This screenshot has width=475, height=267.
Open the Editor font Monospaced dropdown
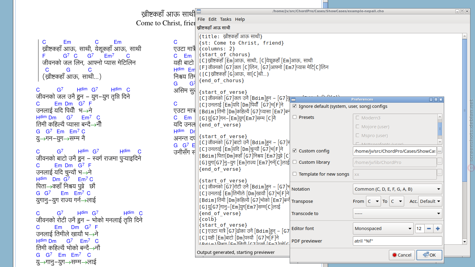point(383,229)
